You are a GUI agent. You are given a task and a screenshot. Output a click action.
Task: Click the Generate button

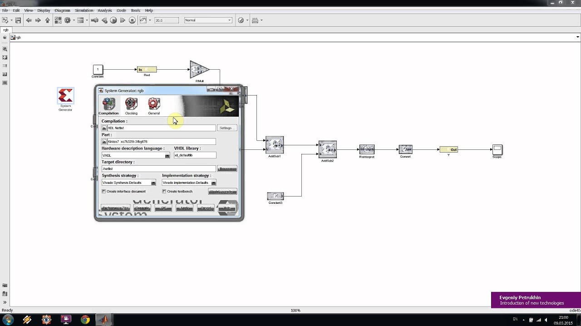click(x=142, y=208)
